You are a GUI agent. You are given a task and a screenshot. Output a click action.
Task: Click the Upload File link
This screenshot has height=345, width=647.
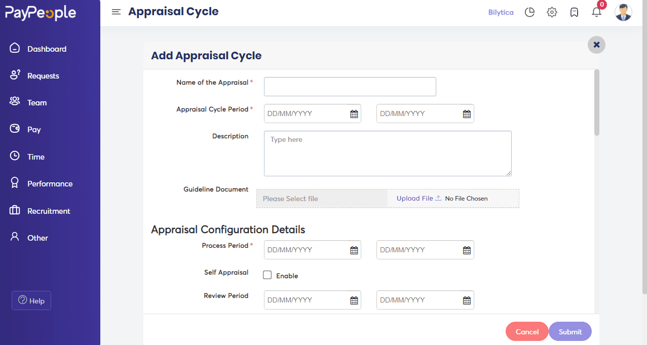(415, 199)
